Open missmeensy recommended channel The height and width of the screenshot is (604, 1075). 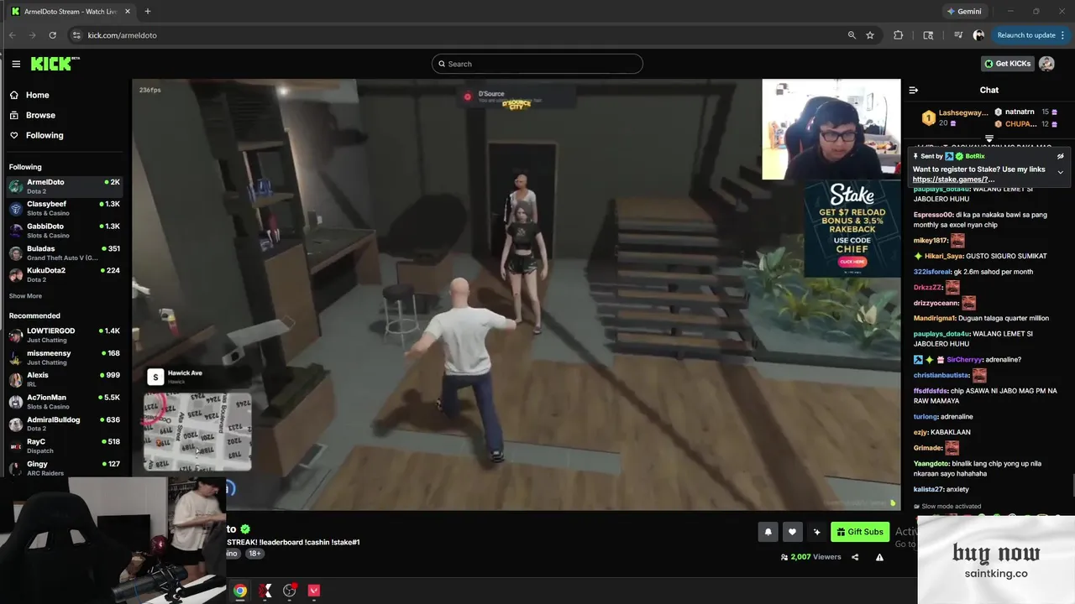(x=65, y=357)
